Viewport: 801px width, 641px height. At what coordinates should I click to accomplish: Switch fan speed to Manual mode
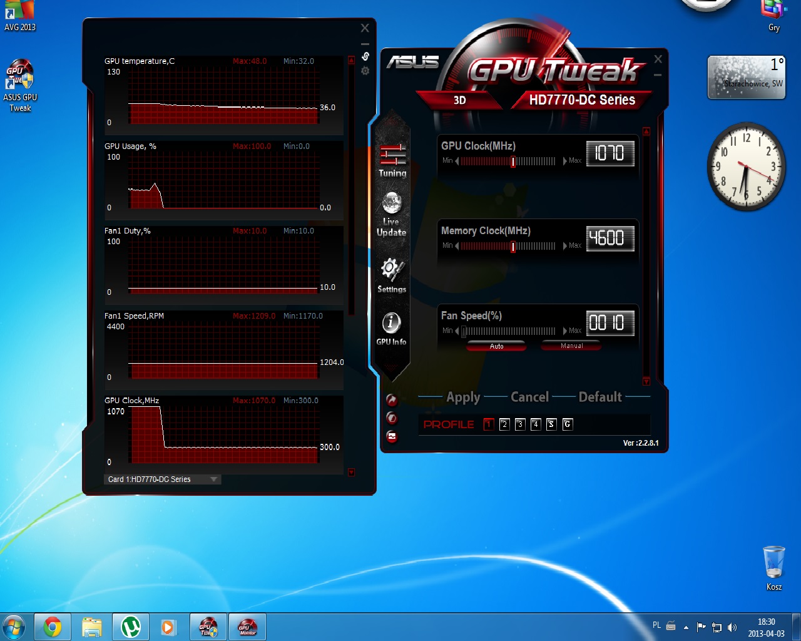[x=571, y=346]
